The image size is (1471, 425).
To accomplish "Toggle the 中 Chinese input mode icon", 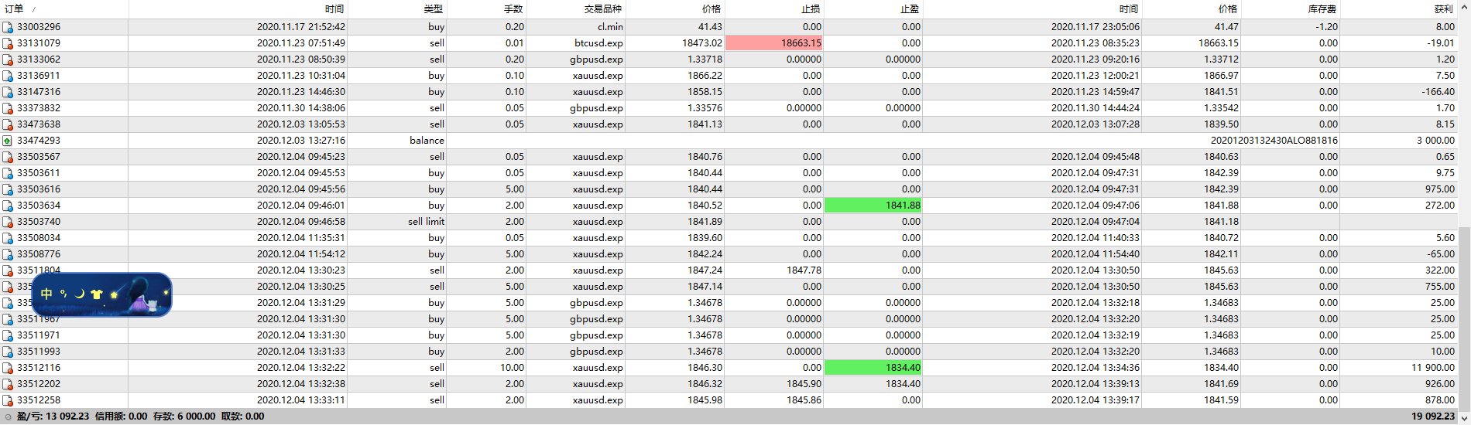I will click(x=46, y=294).
